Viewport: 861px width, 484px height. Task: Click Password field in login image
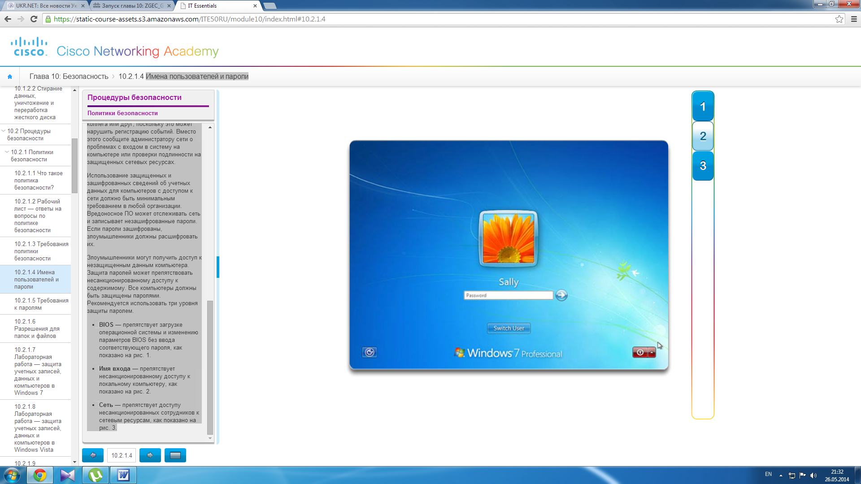(x=508, y=295)
